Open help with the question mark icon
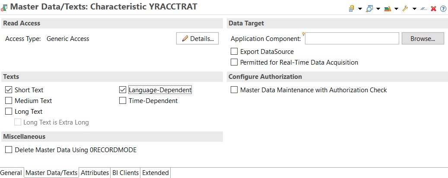Screen dimensions: 448x178 pyautogui.click(x=443, y=8)
